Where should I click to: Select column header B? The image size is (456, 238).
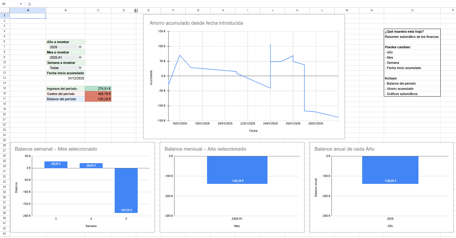(65, 10)
